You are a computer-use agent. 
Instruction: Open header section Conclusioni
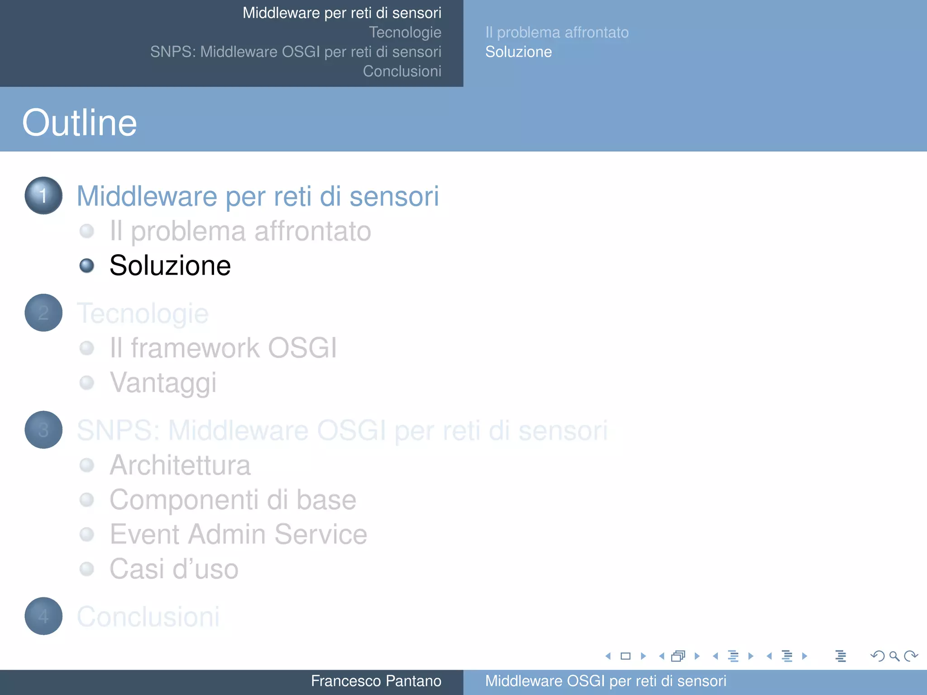coord(402,71)
